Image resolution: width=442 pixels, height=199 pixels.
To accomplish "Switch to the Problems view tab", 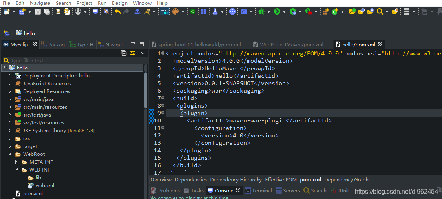I will point(166,190).
